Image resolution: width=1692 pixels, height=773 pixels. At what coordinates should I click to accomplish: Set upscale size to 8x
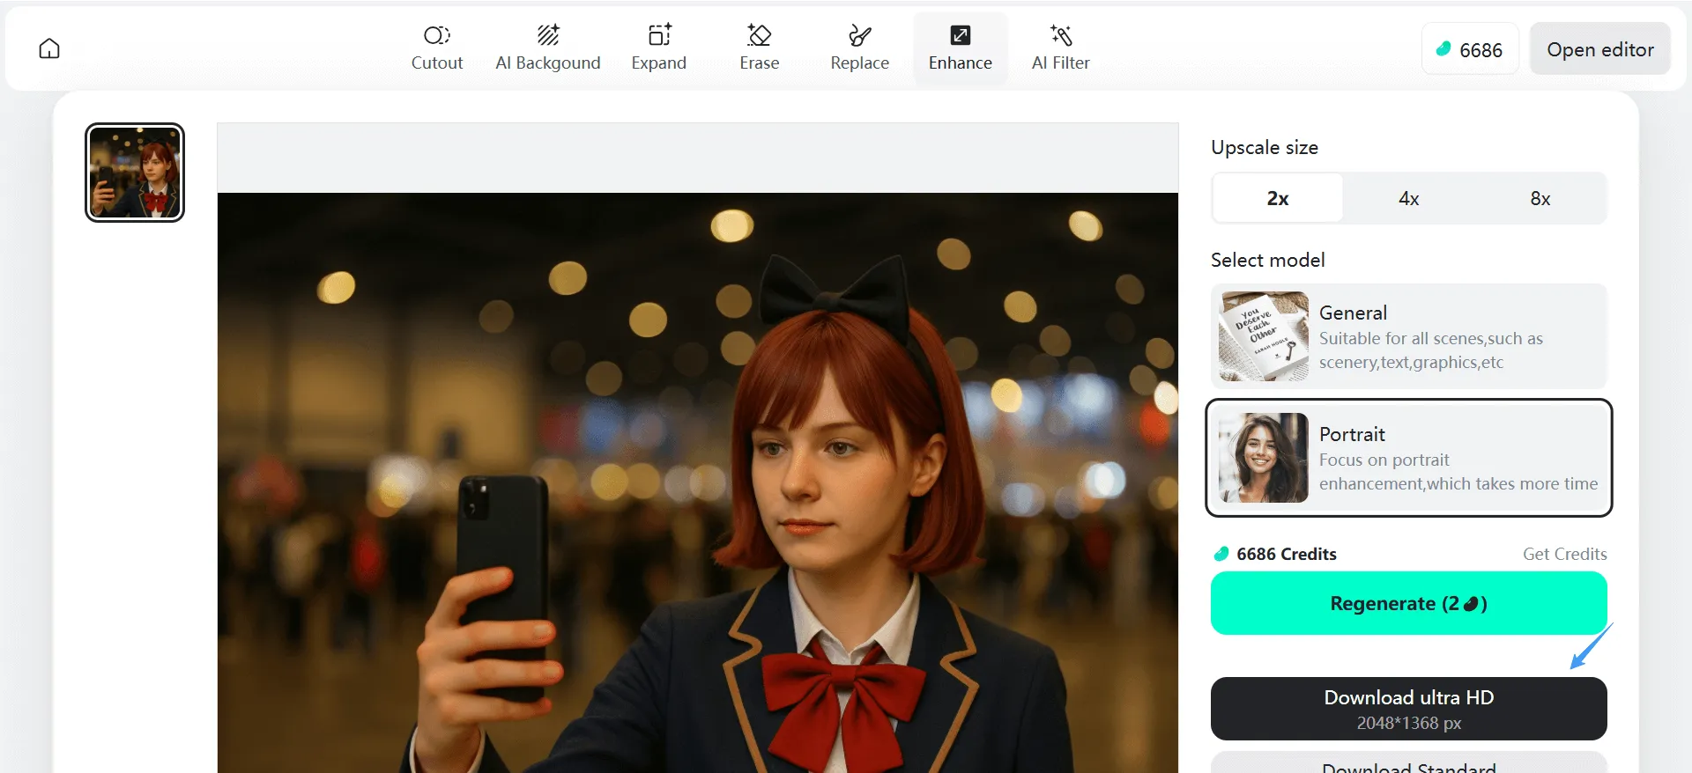tap(1540, 198)
